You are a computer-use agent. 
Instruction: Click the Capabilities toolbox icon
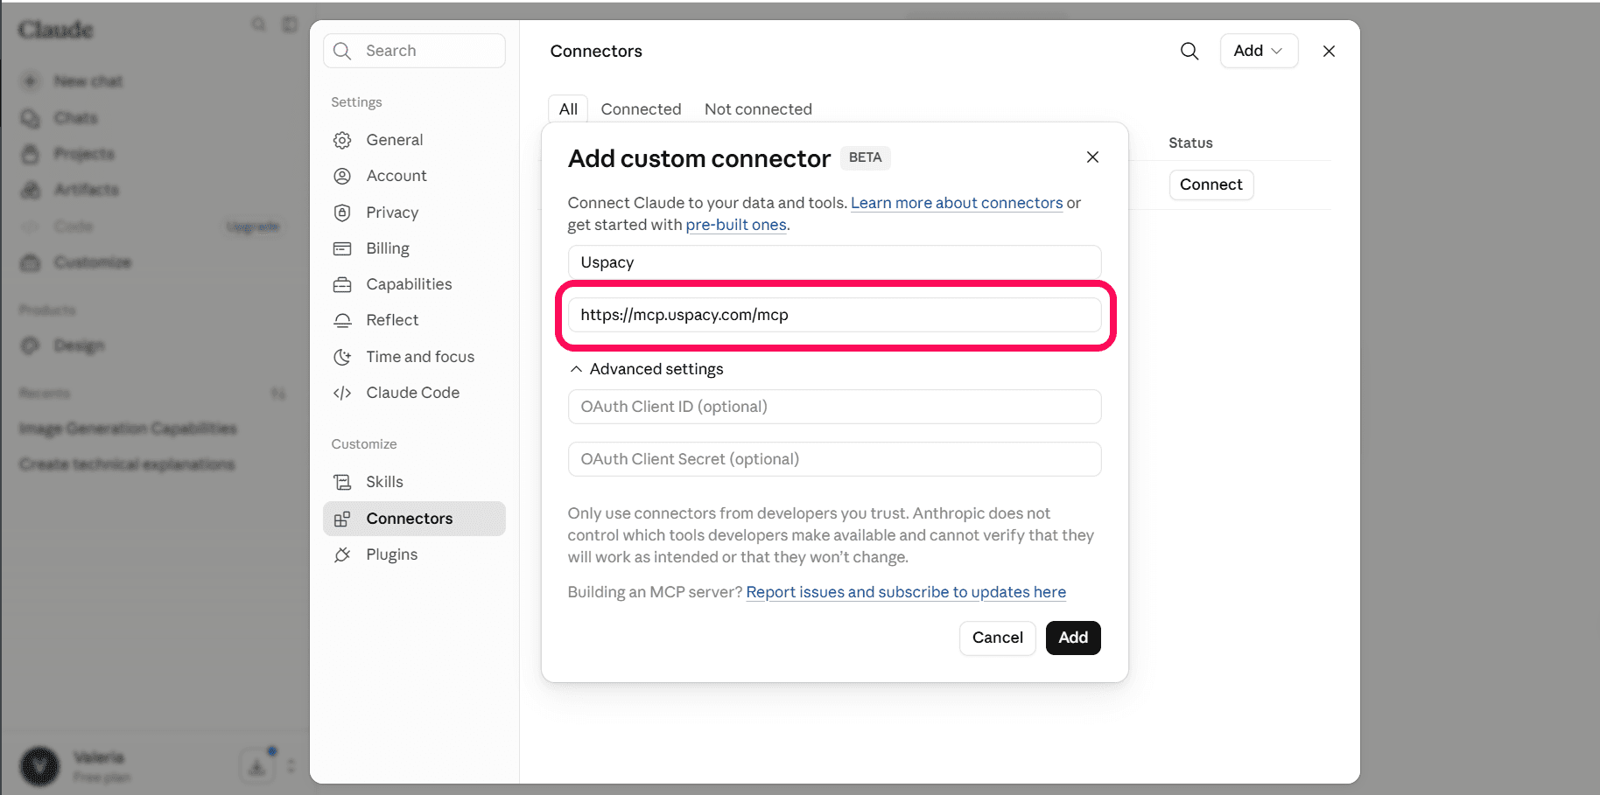tap(342, 284)
